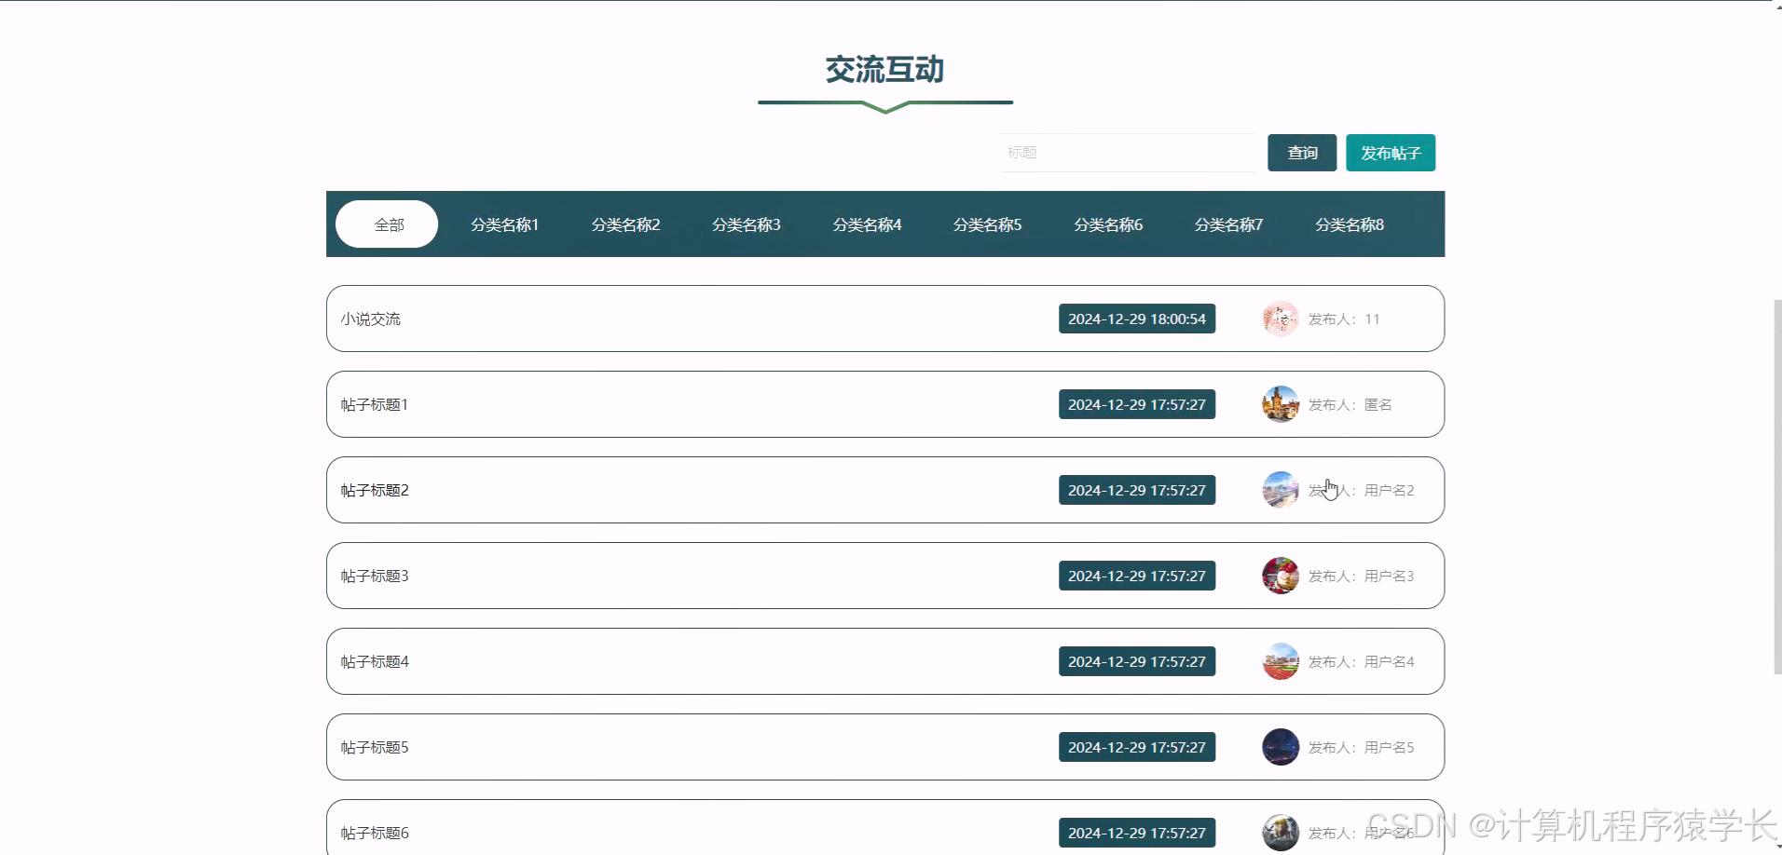The image size is (1782, 855).
Task: Click avatar of 用户名5
Action: pos(1281,747)
